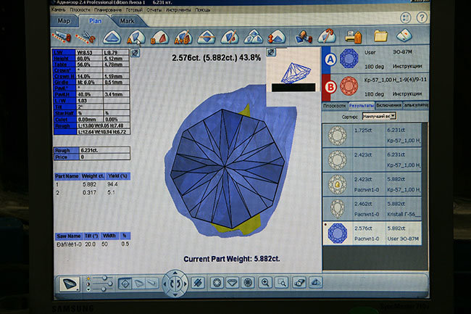471x314 pixels.
Task: Click the printer icon in the toolbar
Action: 351,36
